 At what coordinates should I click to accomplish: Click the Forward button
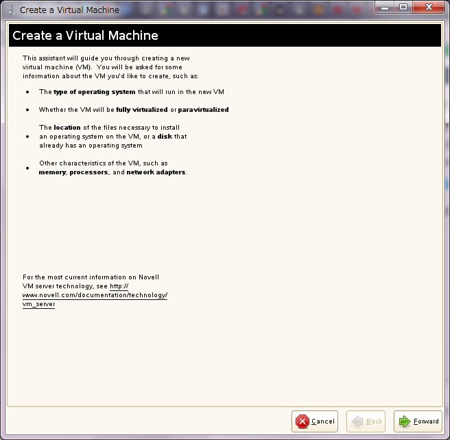click(x=418, y=421)
